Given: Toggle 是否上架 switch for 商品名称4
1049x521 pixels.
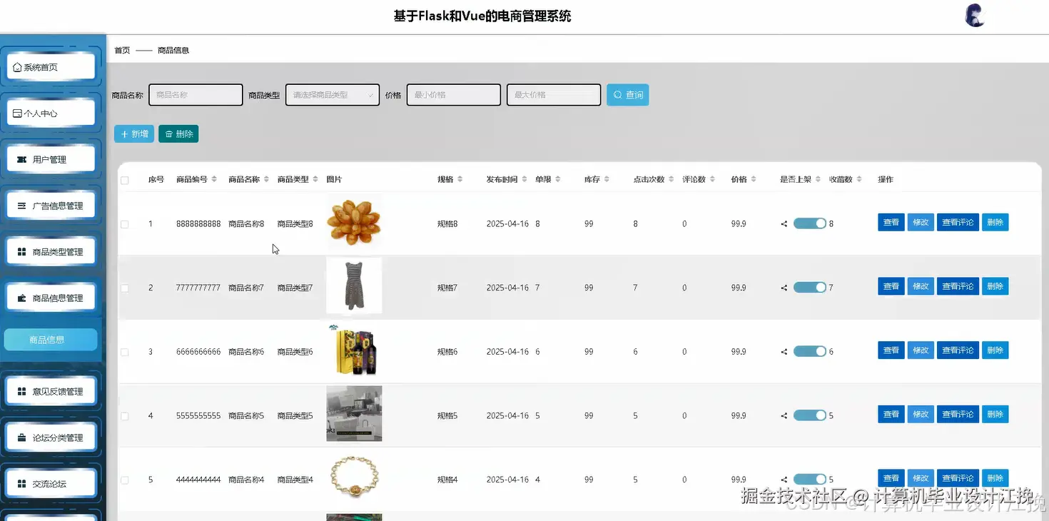Looking at the screenshot, I should 809,480.
